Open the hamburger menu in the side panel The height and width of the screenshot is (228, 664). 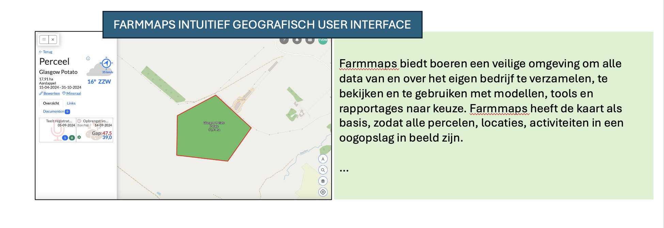click(44, 39)
